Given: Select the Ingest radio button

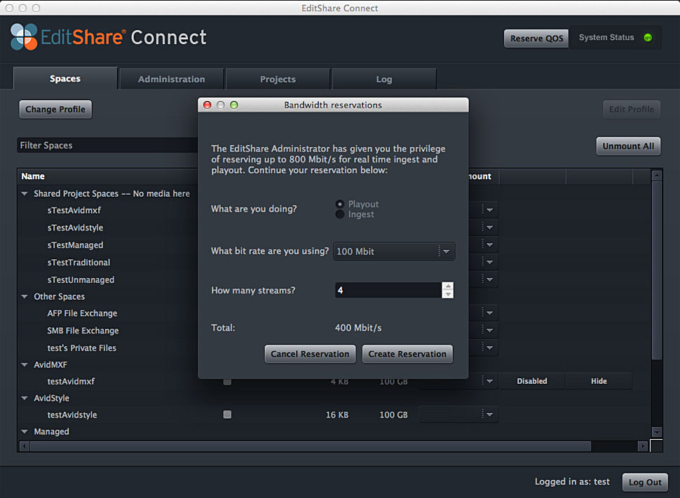Looking at the screenshot, I should tap(340, 214).
